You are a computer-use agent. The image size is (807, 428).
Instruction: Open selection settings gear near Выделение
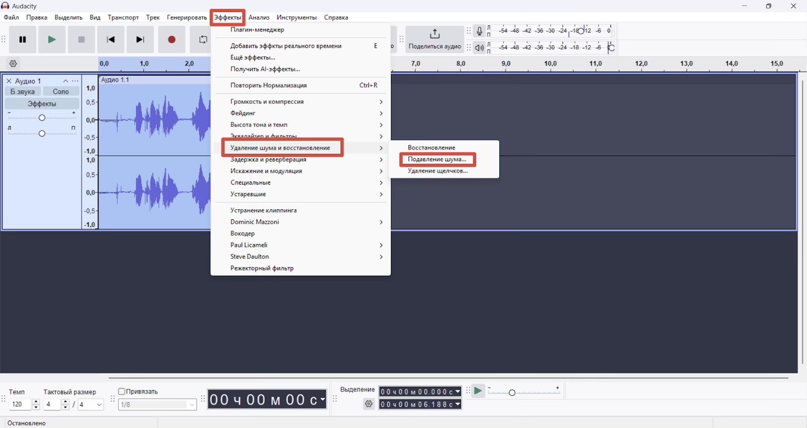click(x=369, y=404)
